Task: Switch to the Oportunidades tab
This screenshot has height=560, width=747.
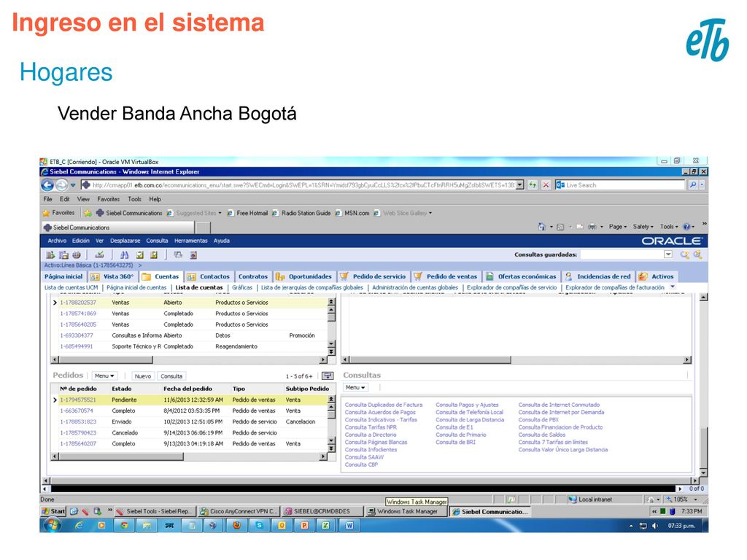Action: tap(304, 276)
